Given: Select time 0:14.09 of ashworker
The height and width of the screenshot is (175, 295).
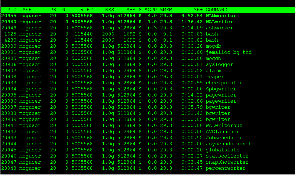Looking at the screenshot, I should point(192,28).
